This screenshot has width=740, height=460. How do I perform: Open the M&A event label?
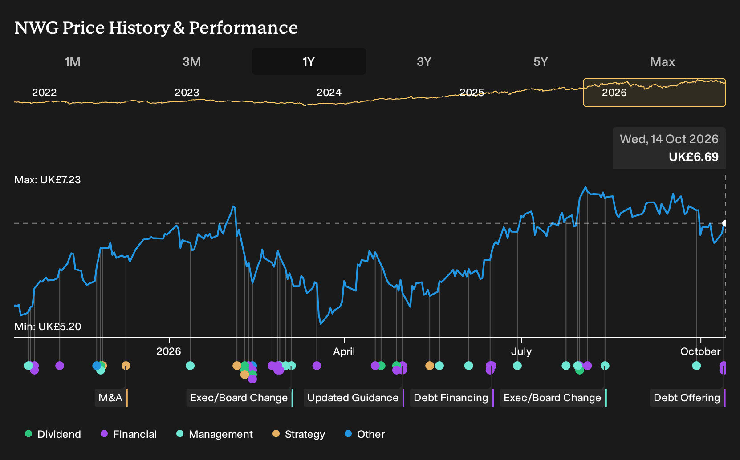[x=111, y=398]
